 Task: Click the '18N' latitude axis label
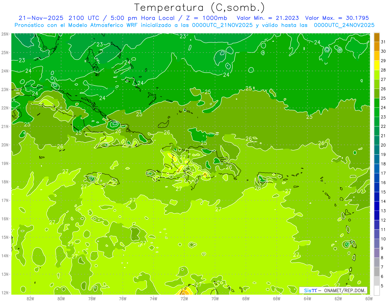pyautogui.click(x=5, y=182)
